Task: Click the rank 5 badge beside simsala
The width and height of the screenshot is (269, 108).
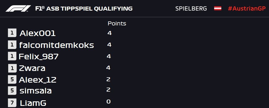Action: pos(12,91)
